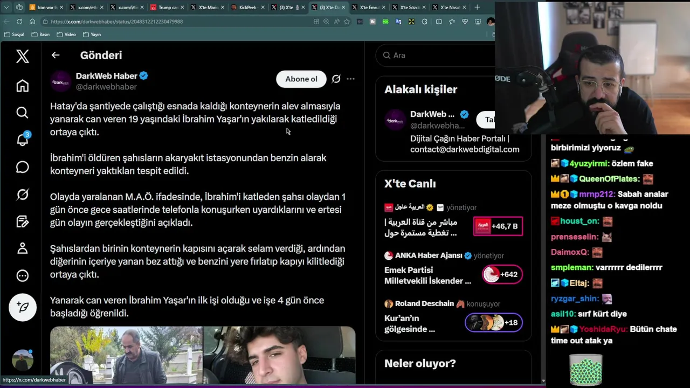
Task: Join ANKA Haber Ajansı live with +642
Action: point(502,274)
